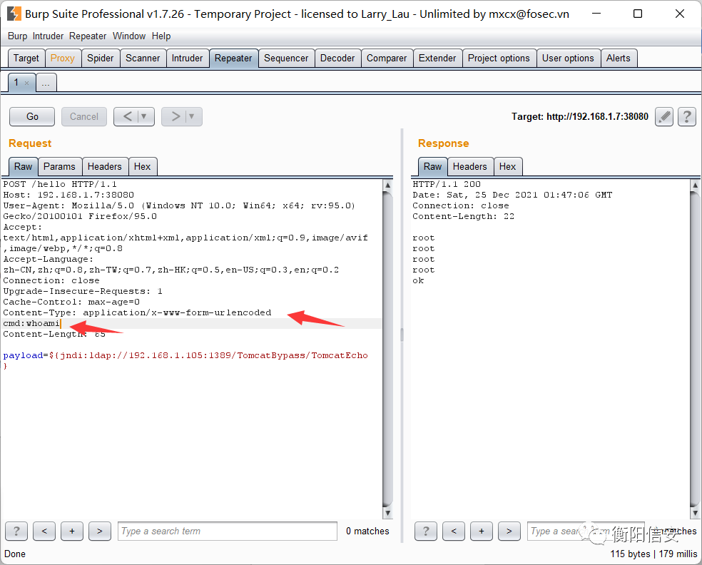
Task: Open the Project options tab
Action: pyautogui.click(x=499, y=58)
